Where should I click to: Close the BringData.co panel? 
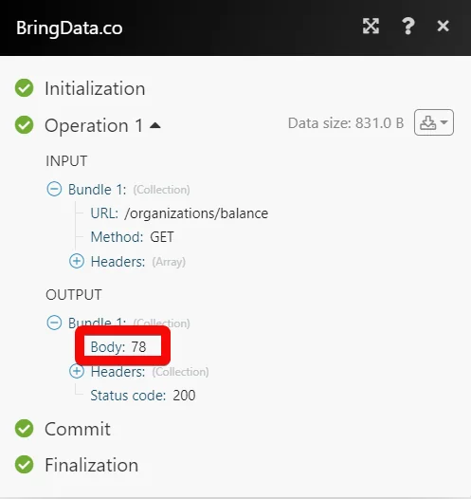443,27
